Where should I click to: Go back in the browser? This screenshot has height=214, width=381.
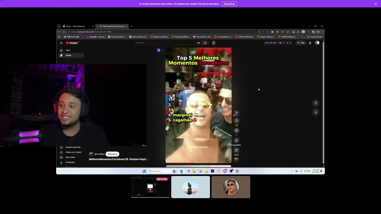(59, 32)
